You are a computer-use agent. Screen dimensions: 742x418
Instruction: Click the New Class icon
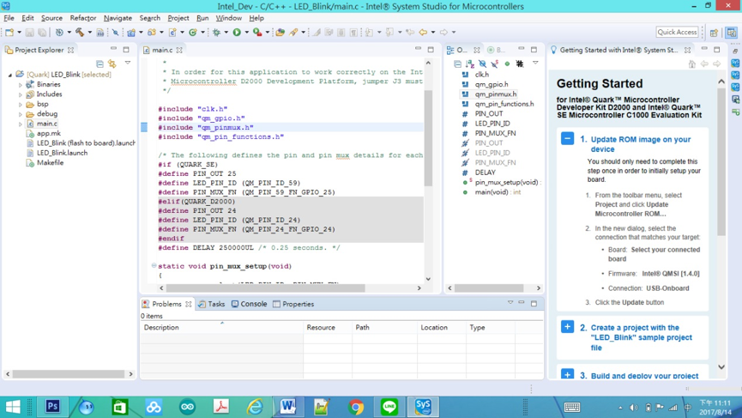click(x=193, y=33)
